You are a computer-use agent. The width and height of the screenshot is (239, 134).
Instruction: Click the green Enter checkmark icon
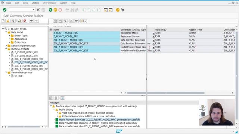[4, 10]
